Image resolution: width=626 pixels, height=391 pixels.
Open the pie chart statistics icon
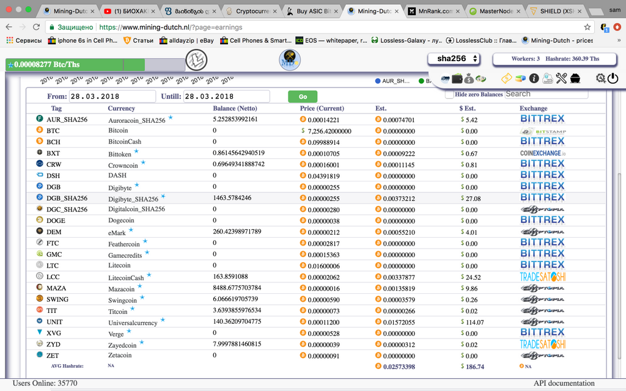(x=520, y=79)
